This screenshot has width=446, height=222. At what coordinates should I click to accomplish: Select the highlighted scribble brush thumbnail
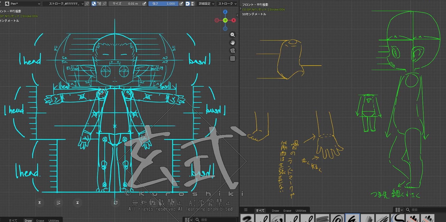click(x=352, y=218)
